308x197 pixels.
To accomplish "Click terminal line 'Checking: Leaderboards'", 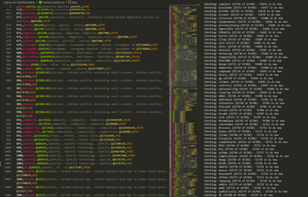I will tap(245, 142).
